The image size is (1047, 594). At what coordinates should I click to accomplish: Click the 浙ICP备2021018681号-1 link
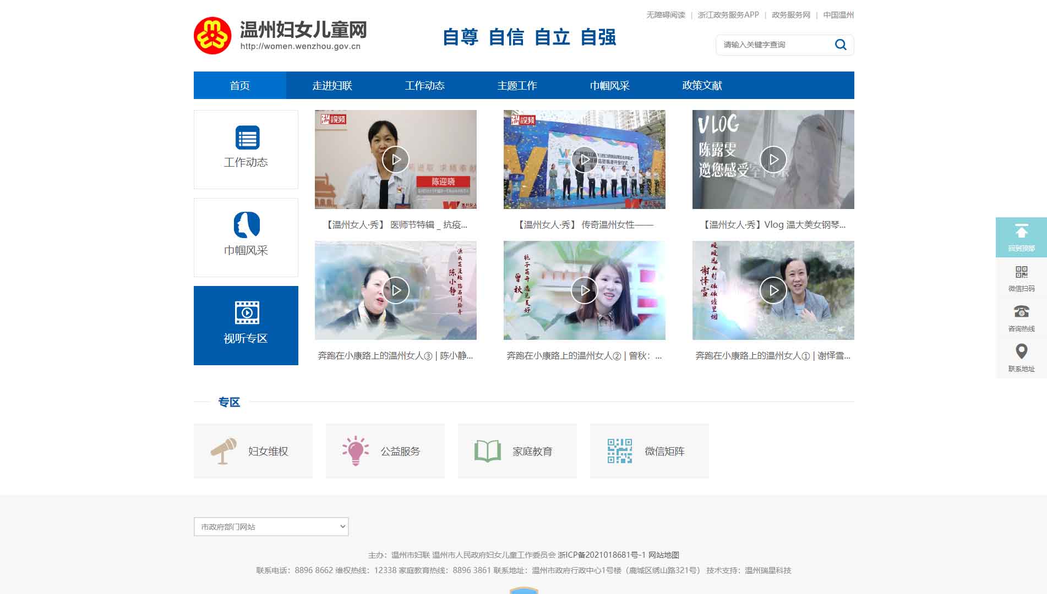[x=602, y=555]
